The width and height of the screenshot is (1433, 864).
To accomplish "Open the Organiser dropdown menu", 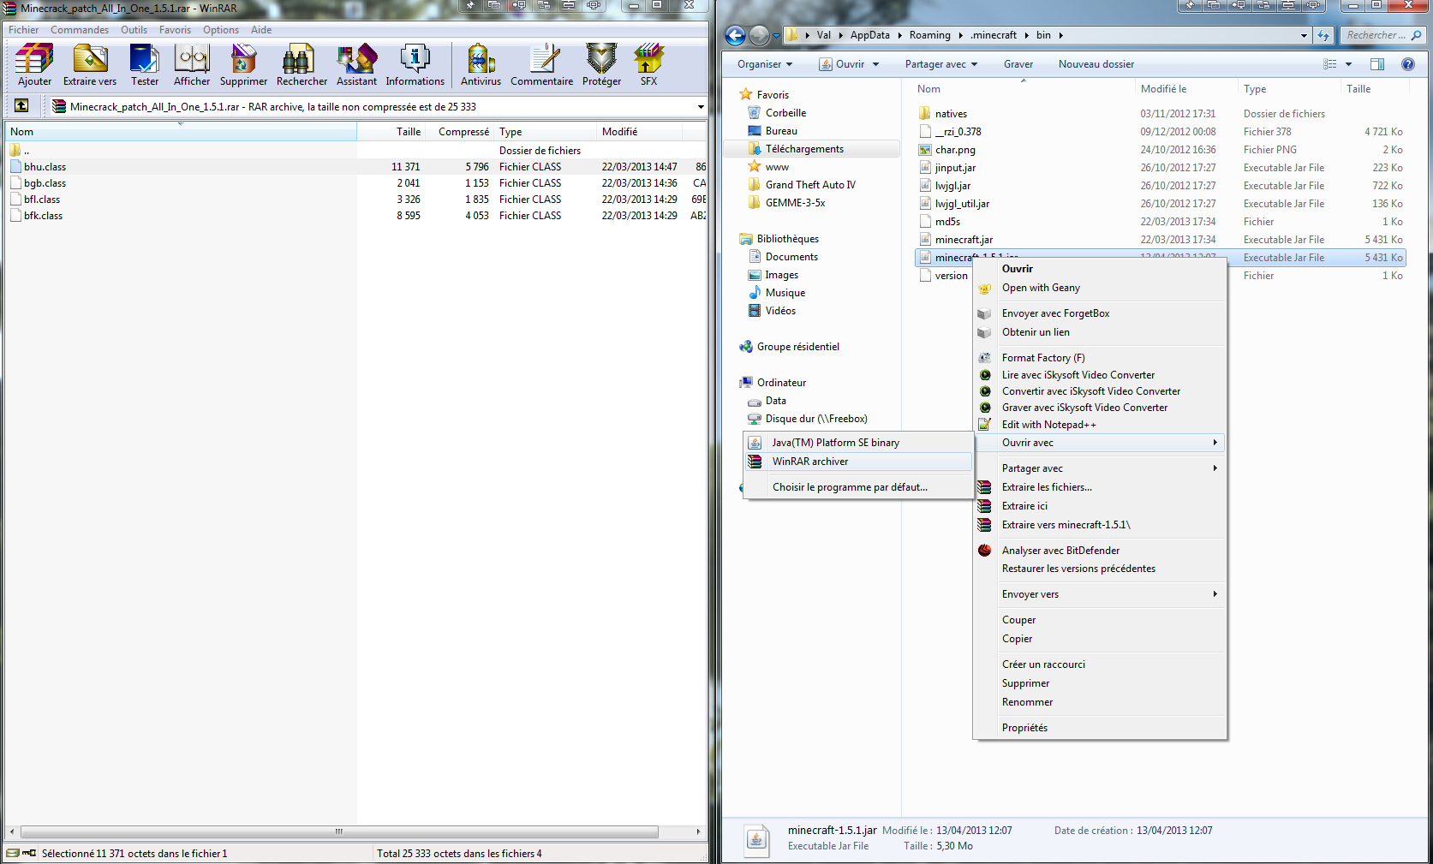I will click(765, 64).
